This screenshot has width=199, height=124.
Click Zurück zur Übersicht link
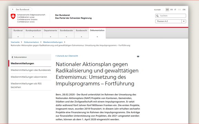(x=67, y=56)
